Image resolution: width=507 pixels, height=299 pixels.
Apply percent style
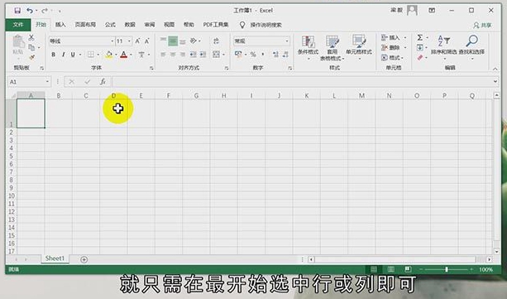(253, 55)
